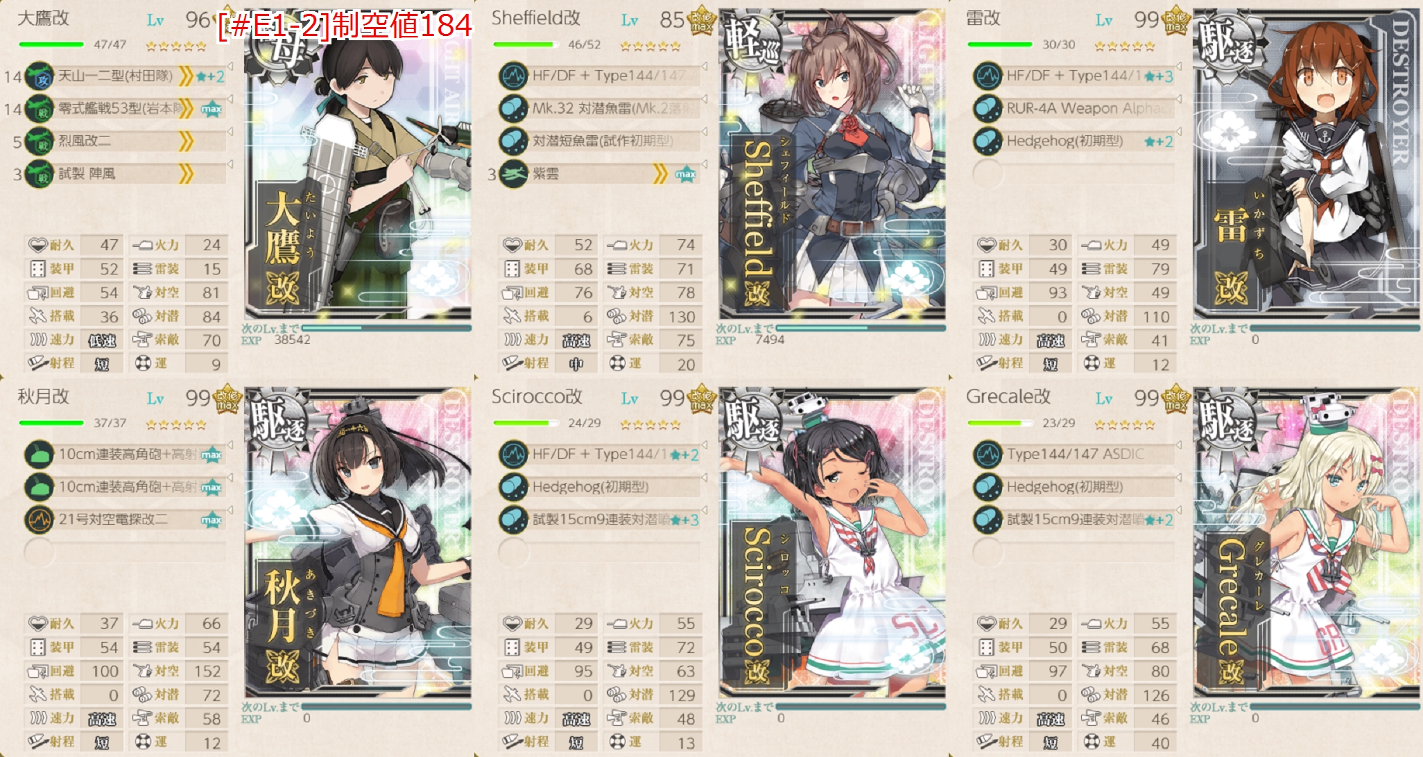
Task: Click the seaplane icon next to 紫雲
Action: pyautogui.click(x=513, y=174)
